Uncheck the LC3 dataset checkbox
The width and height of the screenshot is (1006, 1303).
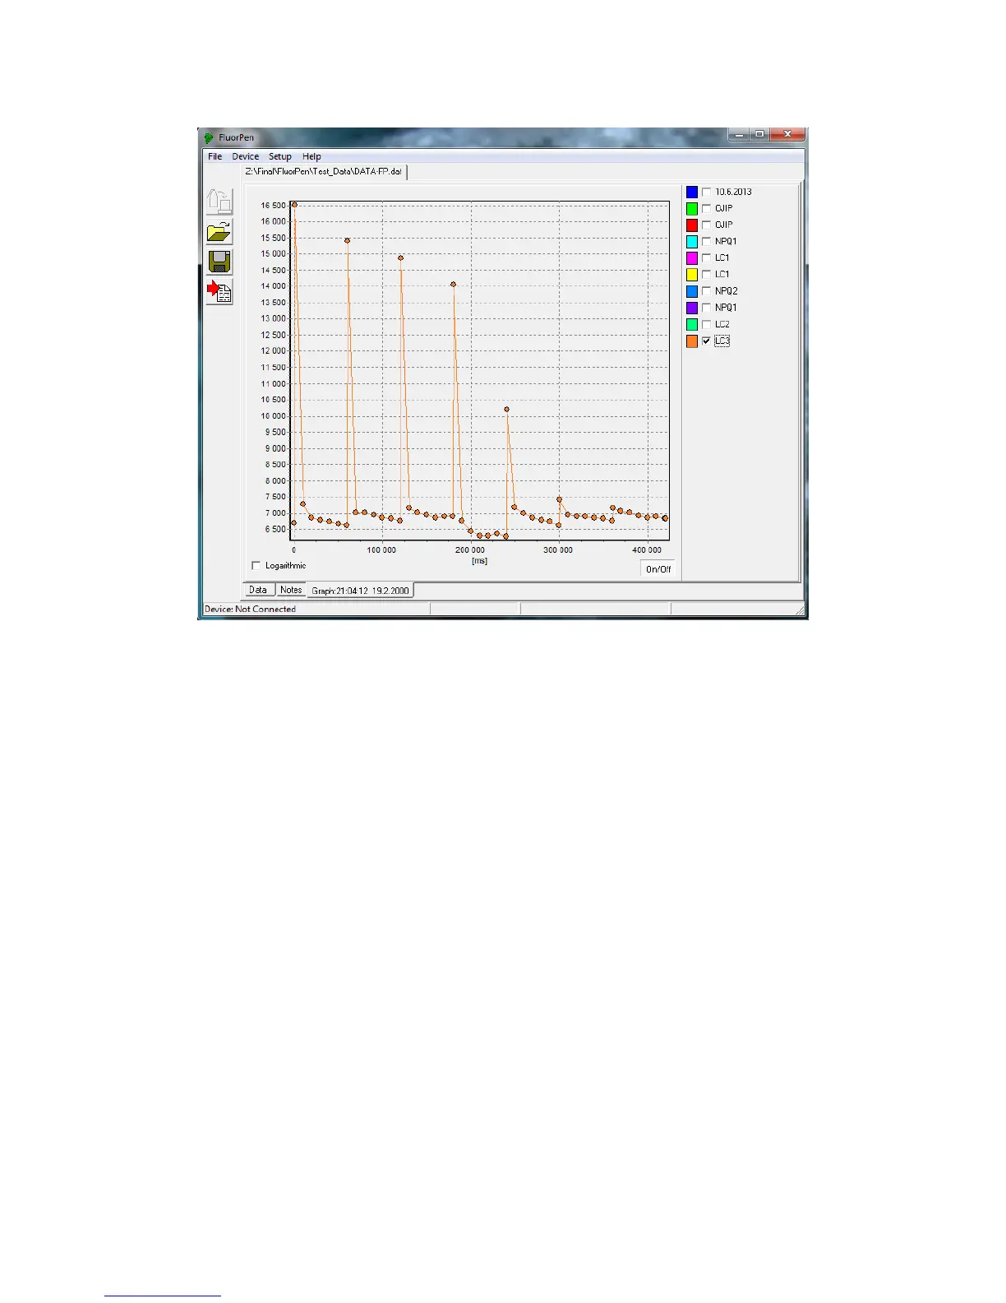click(x=706, y=341)
